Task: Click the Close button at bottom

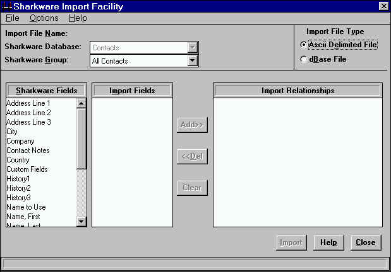Action: coord(366,242)
